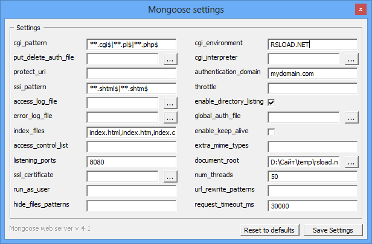Browse for put_delete_auth_file path
This screenshot has height=244, width=372.
170,59
